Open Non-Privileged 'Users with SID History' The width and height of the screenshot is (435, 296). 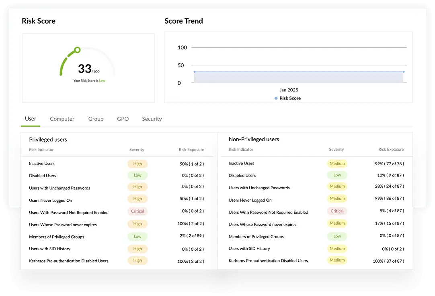[249, 249]
